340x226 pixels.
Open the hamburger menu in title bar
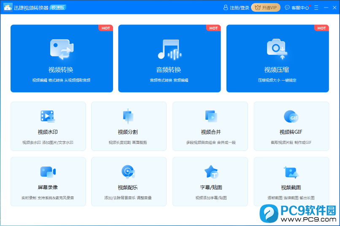click(x=316, y=8)
